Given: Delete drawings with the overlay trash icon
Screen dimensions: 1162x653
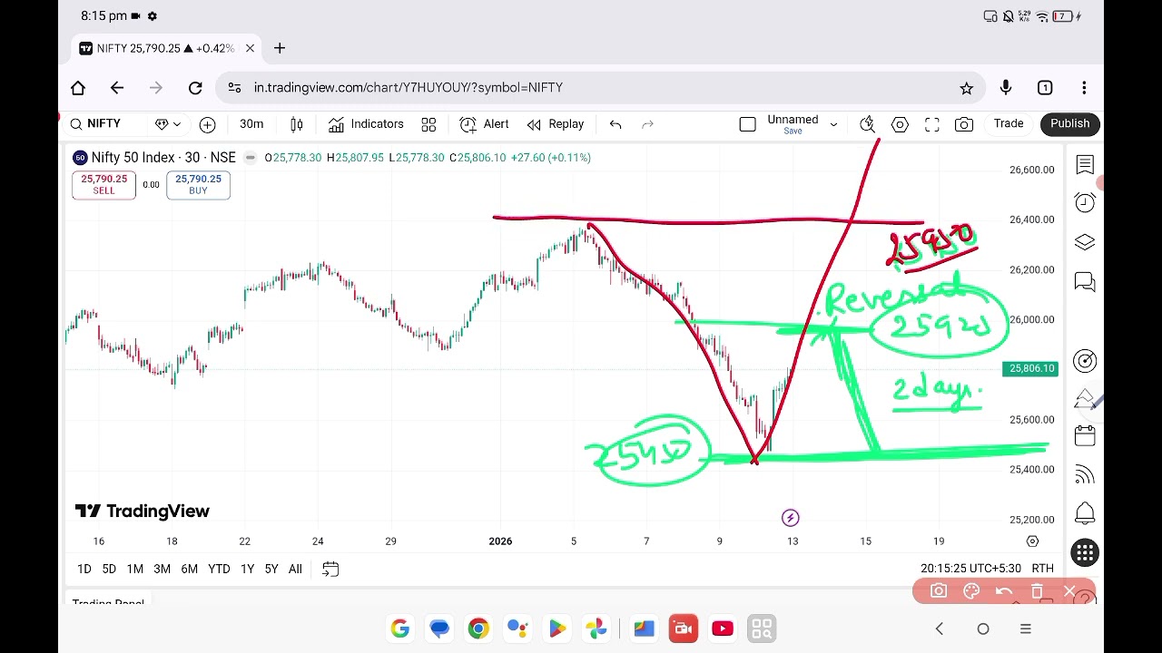Looking at the screenshot, I should [1037, 592].
